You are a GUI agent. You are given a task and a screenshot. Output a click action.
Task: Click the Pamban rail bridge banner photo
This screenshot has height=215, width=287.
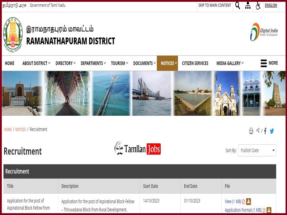click(x=152, y=93)
